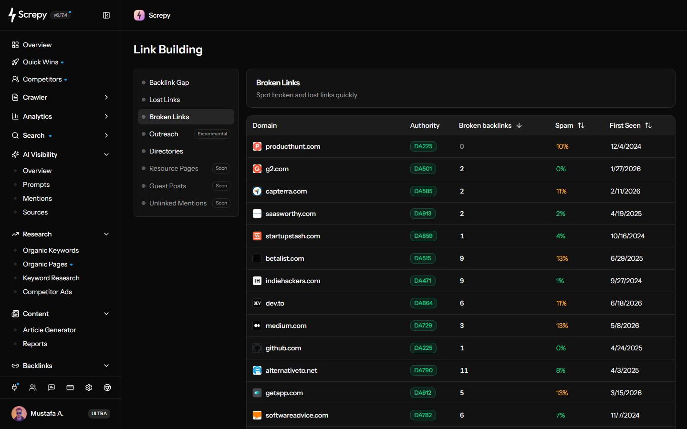The image size is (687, 429).
Task: Collapse the Research section chevron
Action: click(106, 234)
